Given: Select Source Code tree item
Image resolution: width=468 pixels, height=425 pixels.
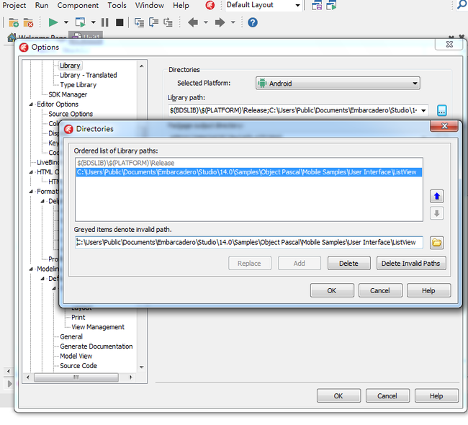Looking at the screenshot, I should coord(78,365).
